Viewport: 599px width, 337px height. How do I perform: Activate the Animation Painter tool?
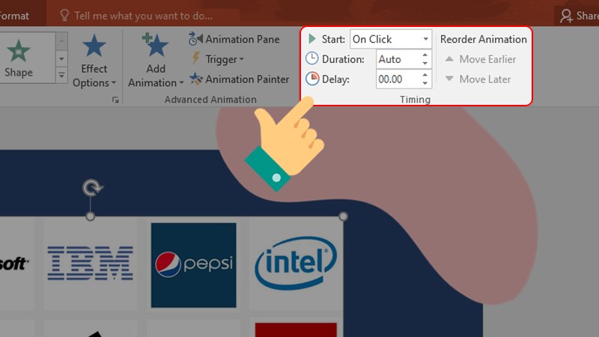[240, 79]
